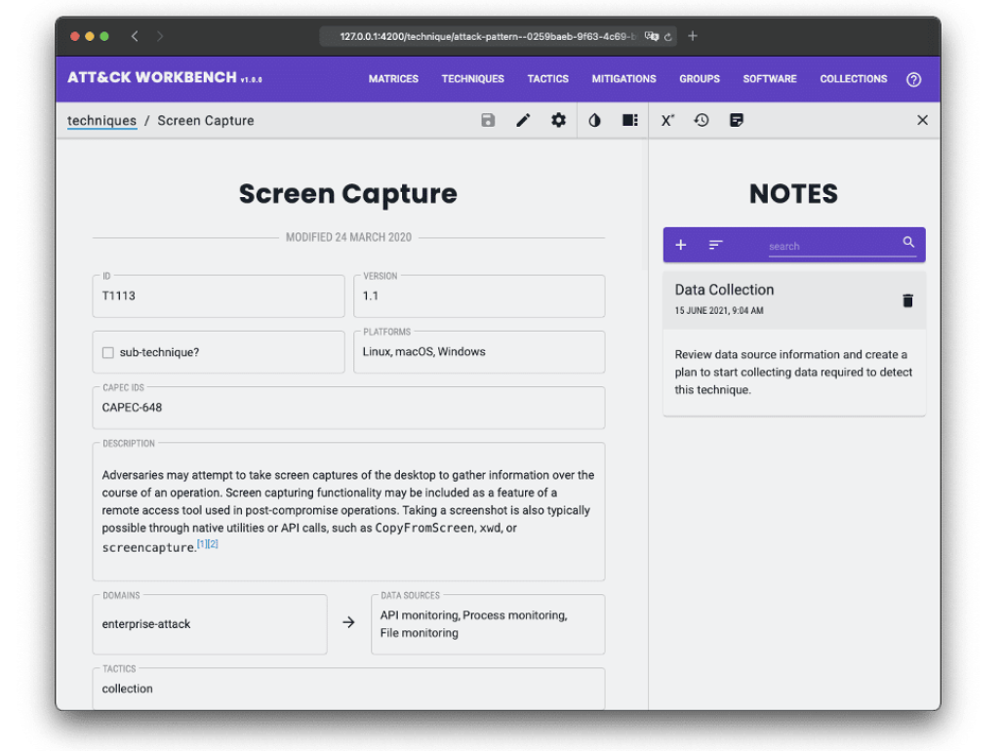This screenshot has width=1003, height=751.
Task: Click the X references icon
Action: click(x=667, y=120)
